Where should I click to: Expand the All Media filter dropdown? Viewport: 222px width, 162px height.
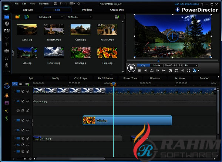79,17
